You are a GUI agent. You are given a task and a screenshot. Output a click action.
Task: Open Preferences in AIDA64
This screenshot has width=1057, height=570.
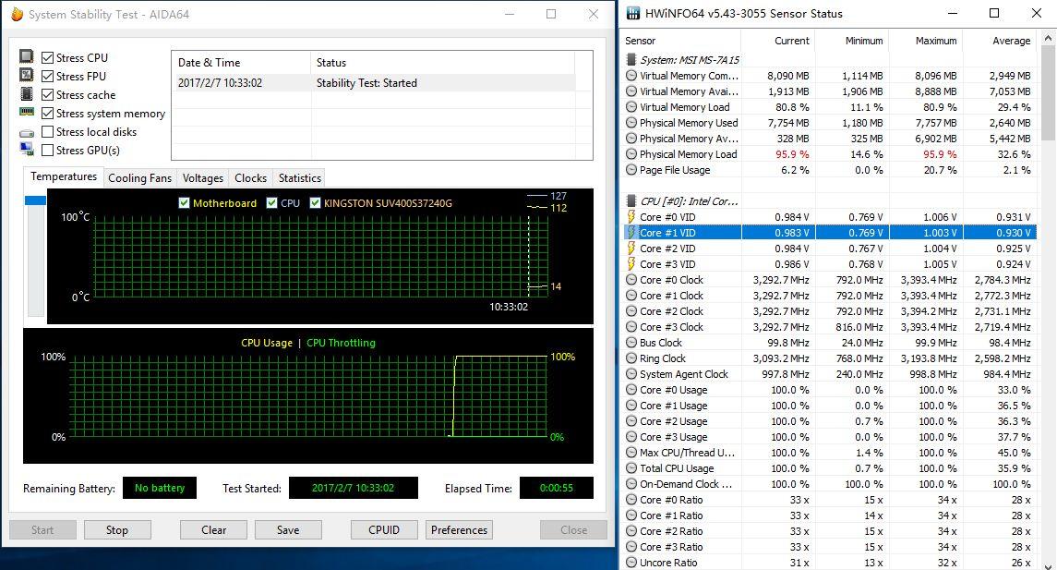(x=459, y=529)
